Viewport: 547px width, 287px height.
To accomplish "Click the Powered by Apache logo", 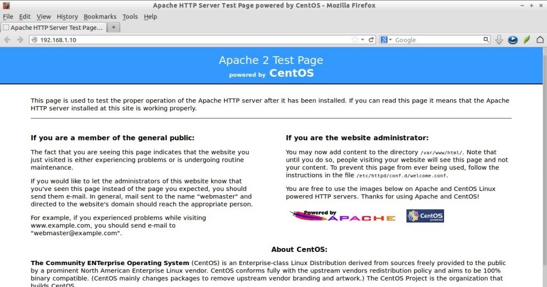I will point(342,216).
